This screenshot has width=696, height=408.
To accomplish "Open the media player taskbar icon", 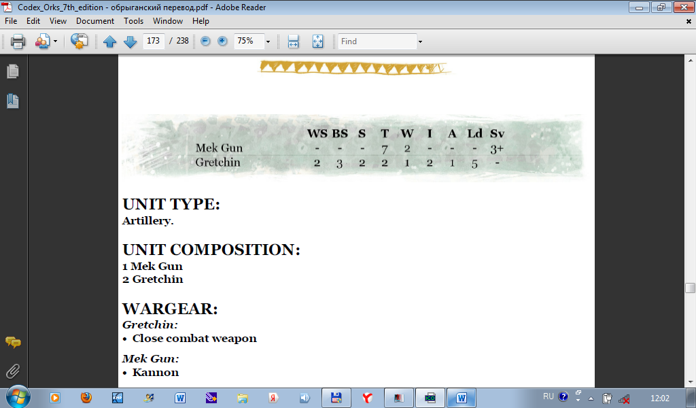I will click(x=55, y=398).
